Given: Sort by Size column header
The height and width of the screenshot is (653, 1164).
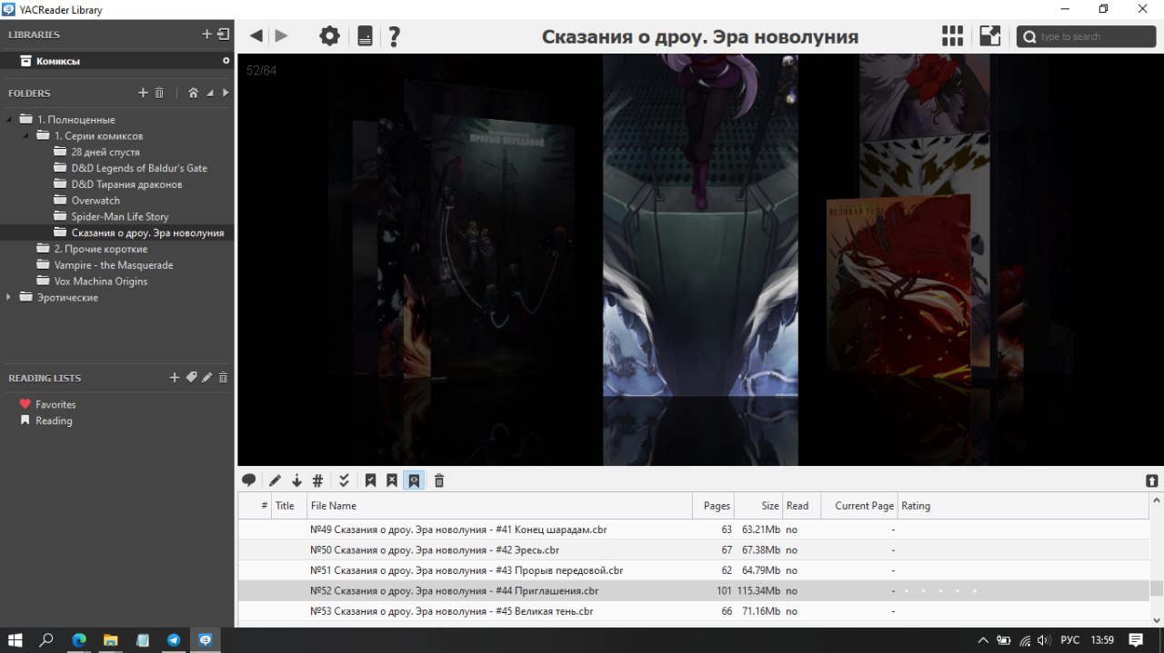Looking at the screenshot, I should tap(759, 506).
